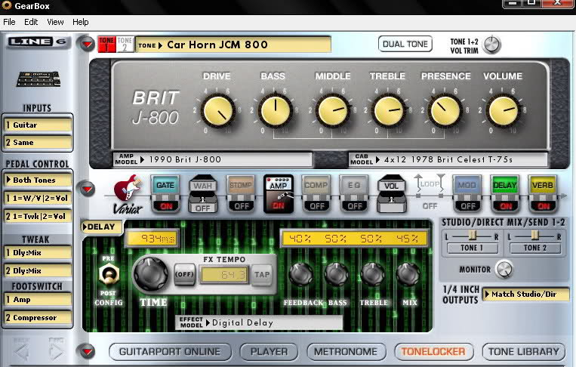Open the View menu
The width and height of the screenshot is (576, 367).
55,22
